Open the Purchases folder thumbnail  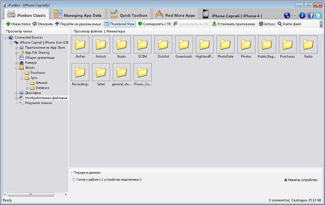287,47
